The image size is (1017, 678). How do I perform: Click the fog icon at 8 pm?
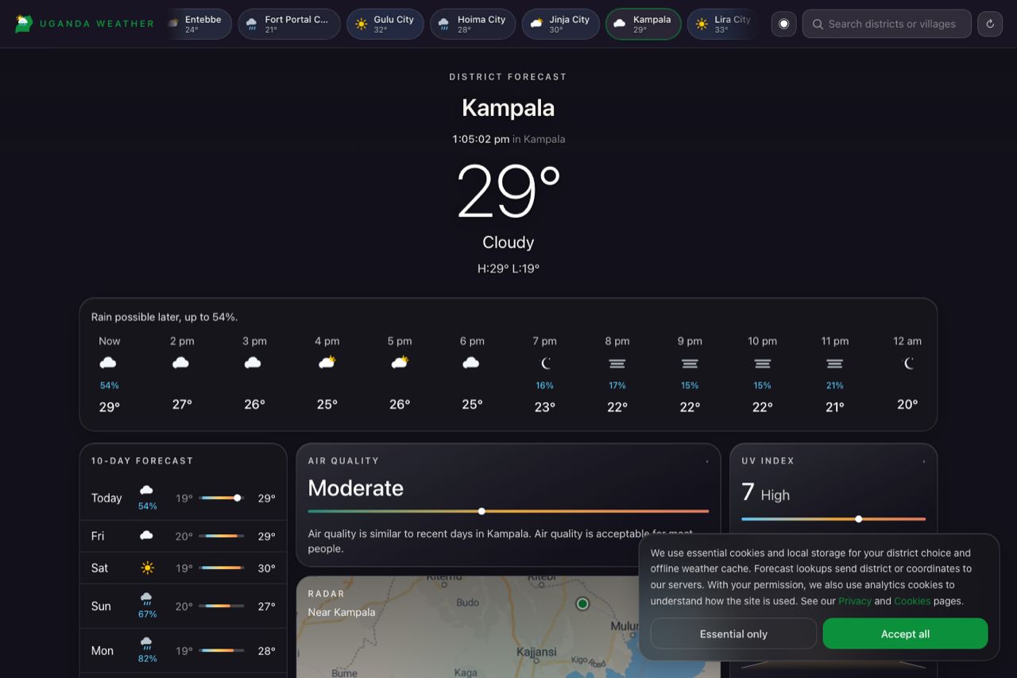[617, 363]
